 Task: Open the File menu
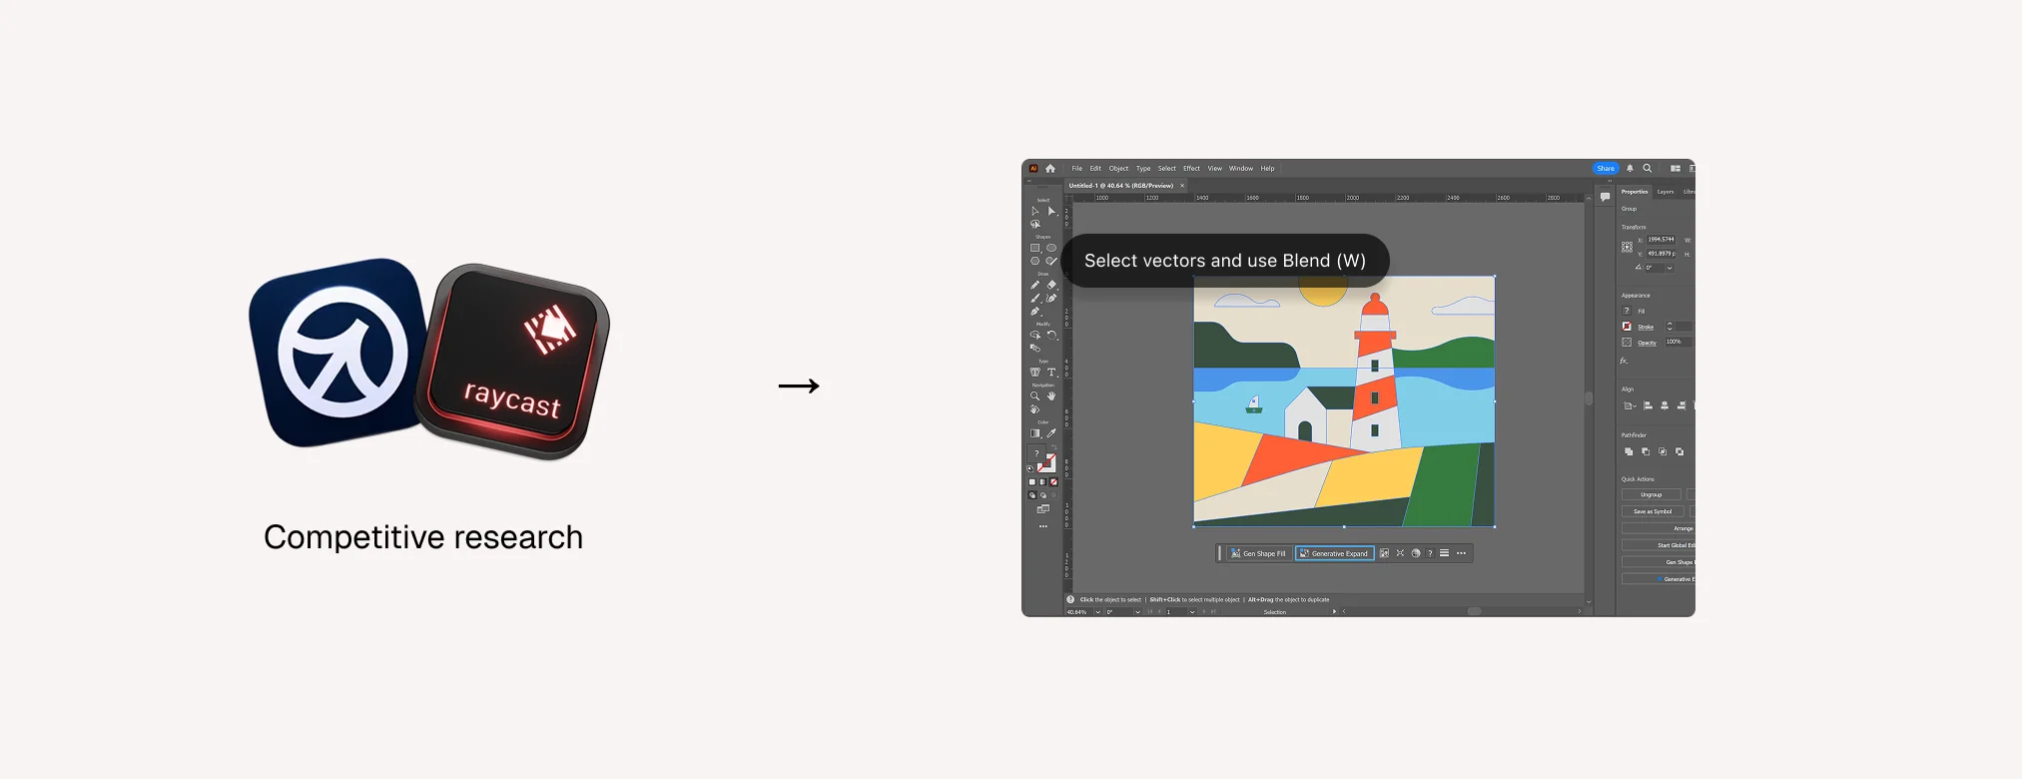point(1077,169)
